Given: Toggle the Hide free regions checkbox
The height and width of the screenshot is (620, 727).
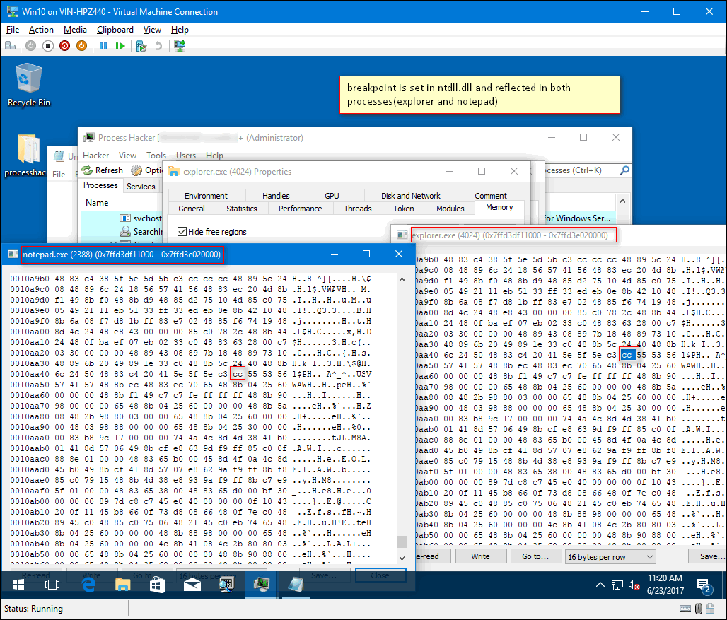Looking at the screenshot, I should 182,232.
